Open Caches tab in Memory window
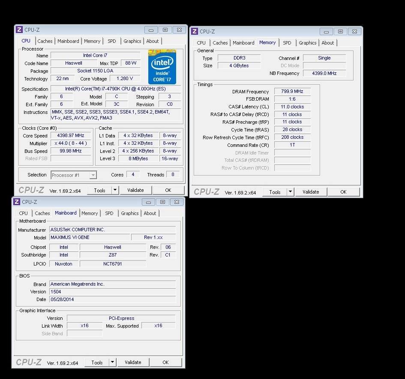The width and height of the screenshot is (405, 379). [220, 43]
